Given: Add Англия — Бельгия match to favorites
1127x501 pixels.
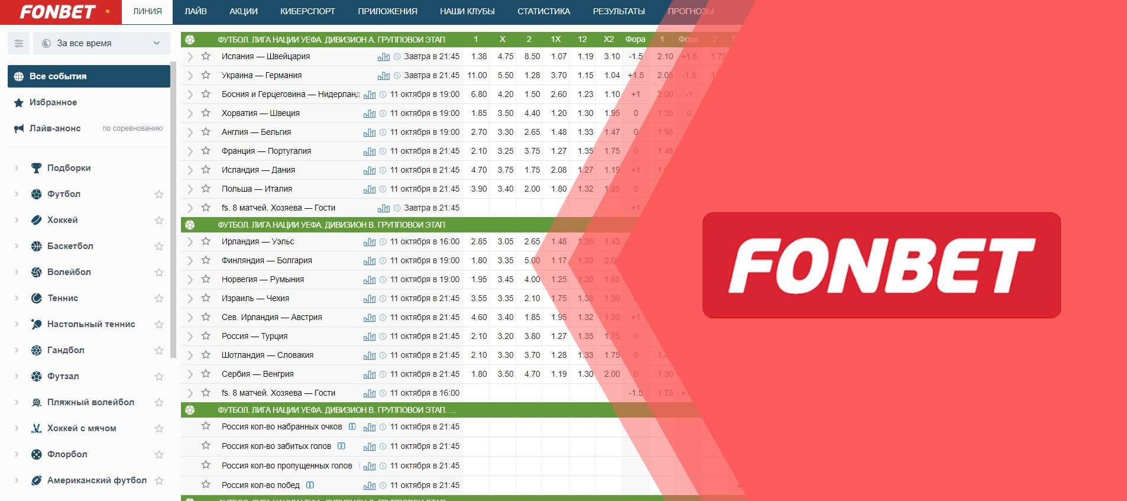Looking at the screenshot, I should point(206,132).
